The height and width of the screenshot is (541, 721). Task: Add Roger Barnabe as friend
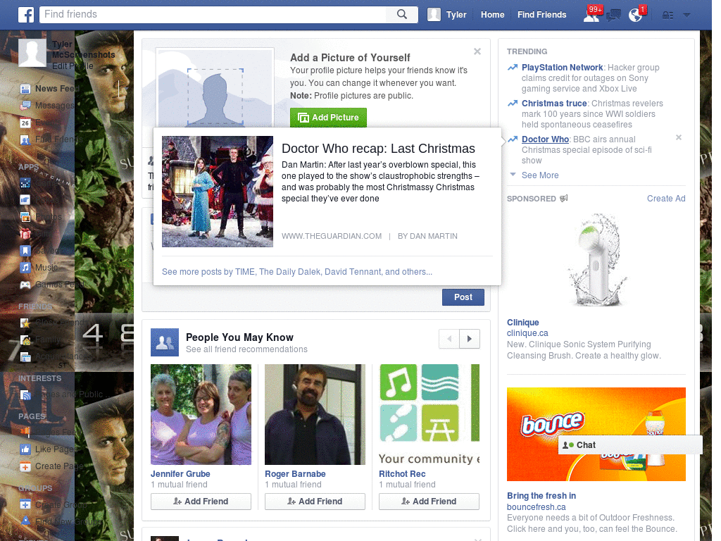315,502
